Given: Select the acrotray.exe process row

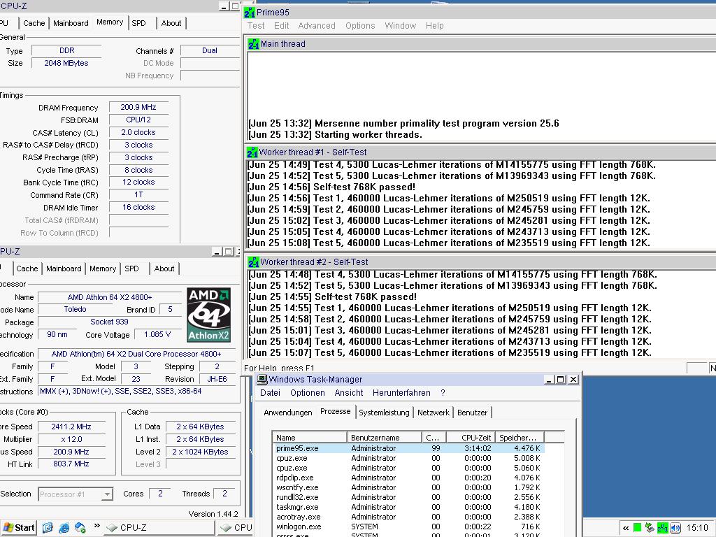Looking at the screenshot, I should pyautogui.click(x=408, y=517).
